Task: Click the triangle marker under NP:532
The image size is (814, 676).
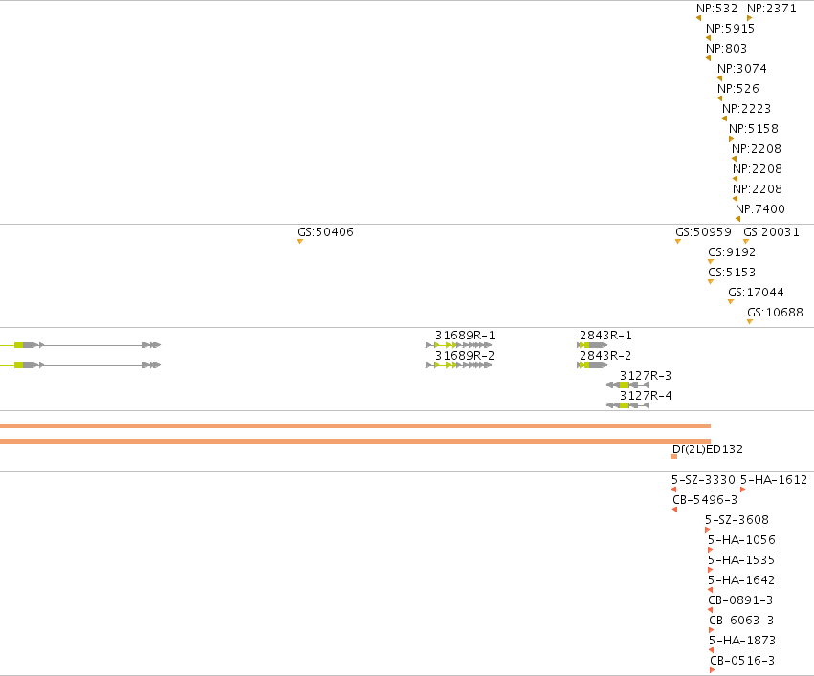Action: coord(699,18)
